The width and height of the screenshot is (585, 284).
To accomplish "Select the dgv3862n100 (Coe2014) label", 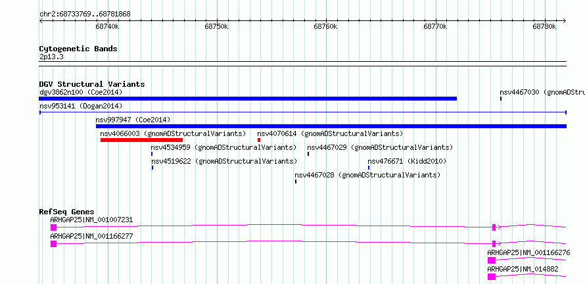I will pos(81,92).
